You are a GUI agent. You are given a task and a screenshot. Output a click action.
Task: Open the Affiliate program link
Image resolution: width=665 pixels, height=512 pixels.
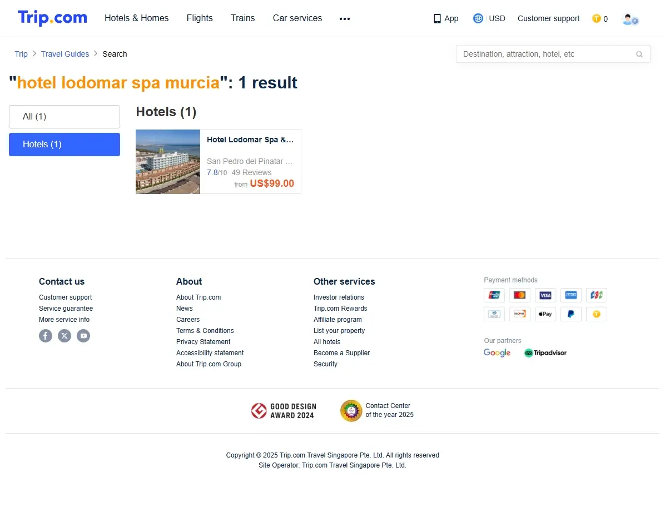click(338, 320)
